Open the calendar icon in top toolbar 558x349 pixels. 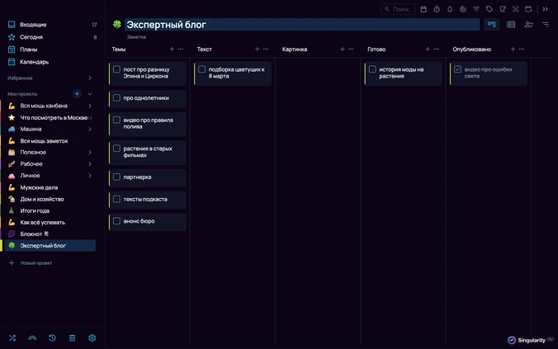tap(423, 9)
